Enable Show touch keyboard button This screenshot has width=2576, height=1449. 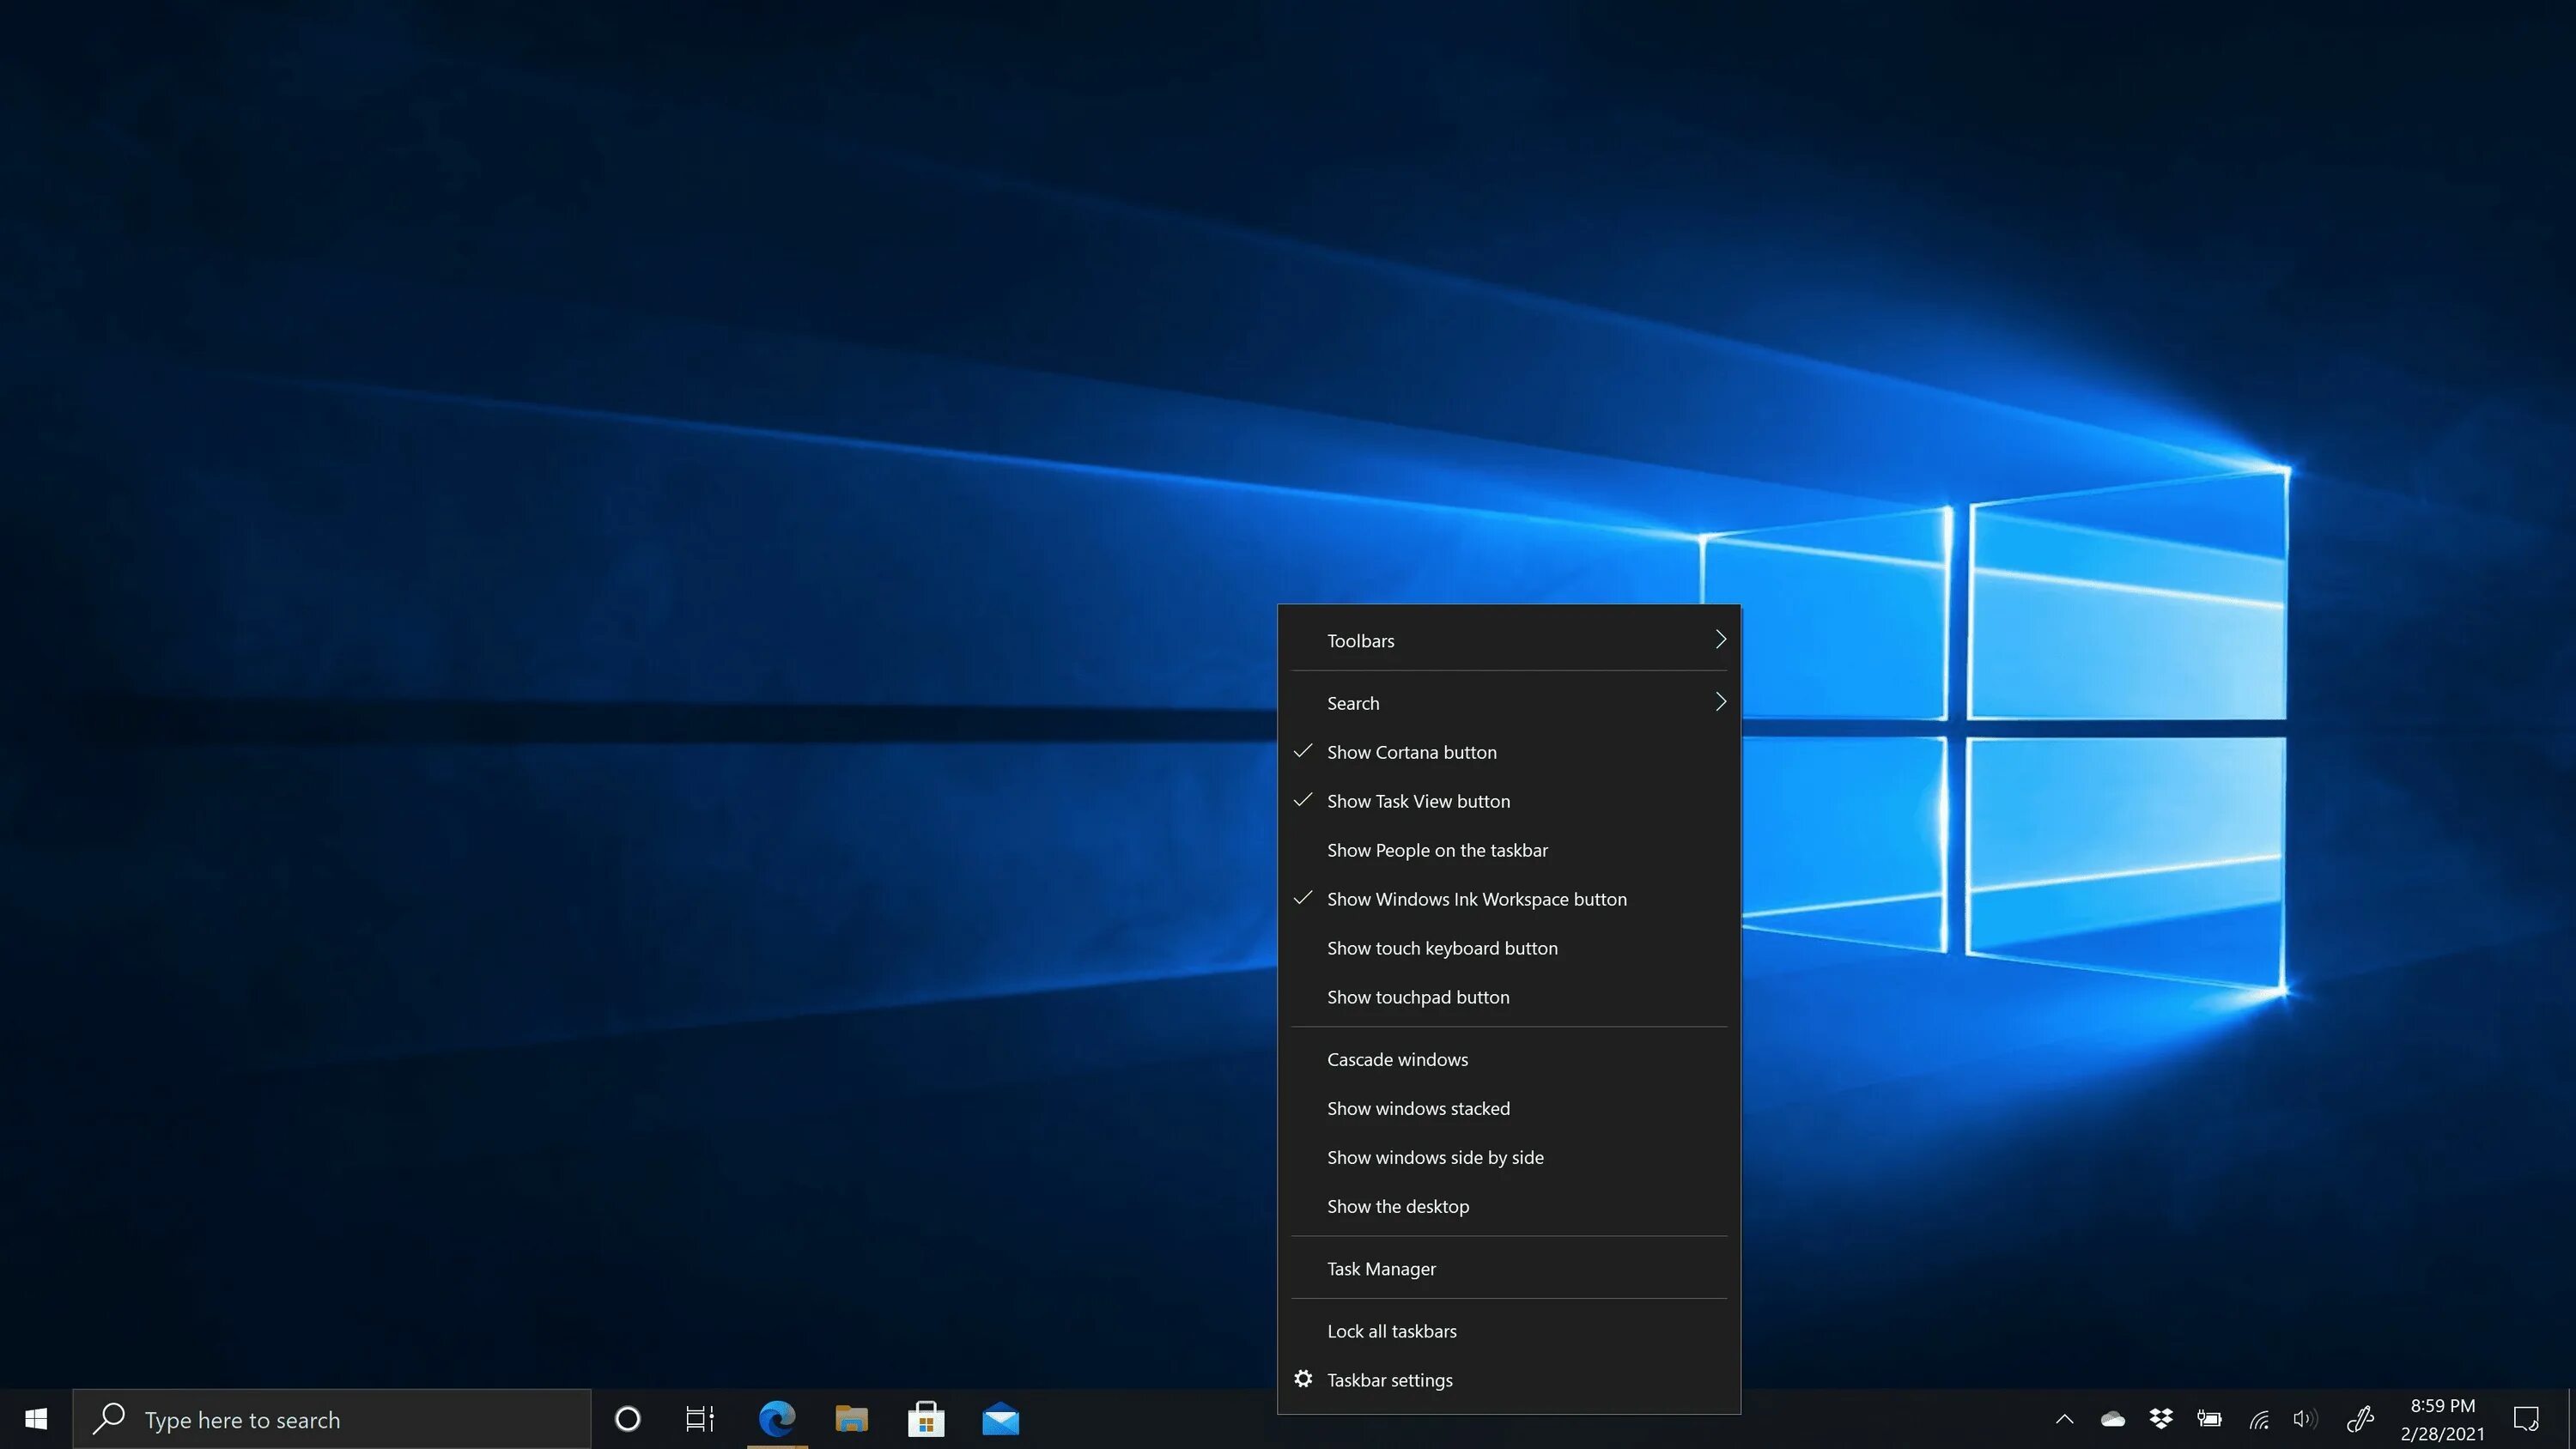coord(1442,948)
